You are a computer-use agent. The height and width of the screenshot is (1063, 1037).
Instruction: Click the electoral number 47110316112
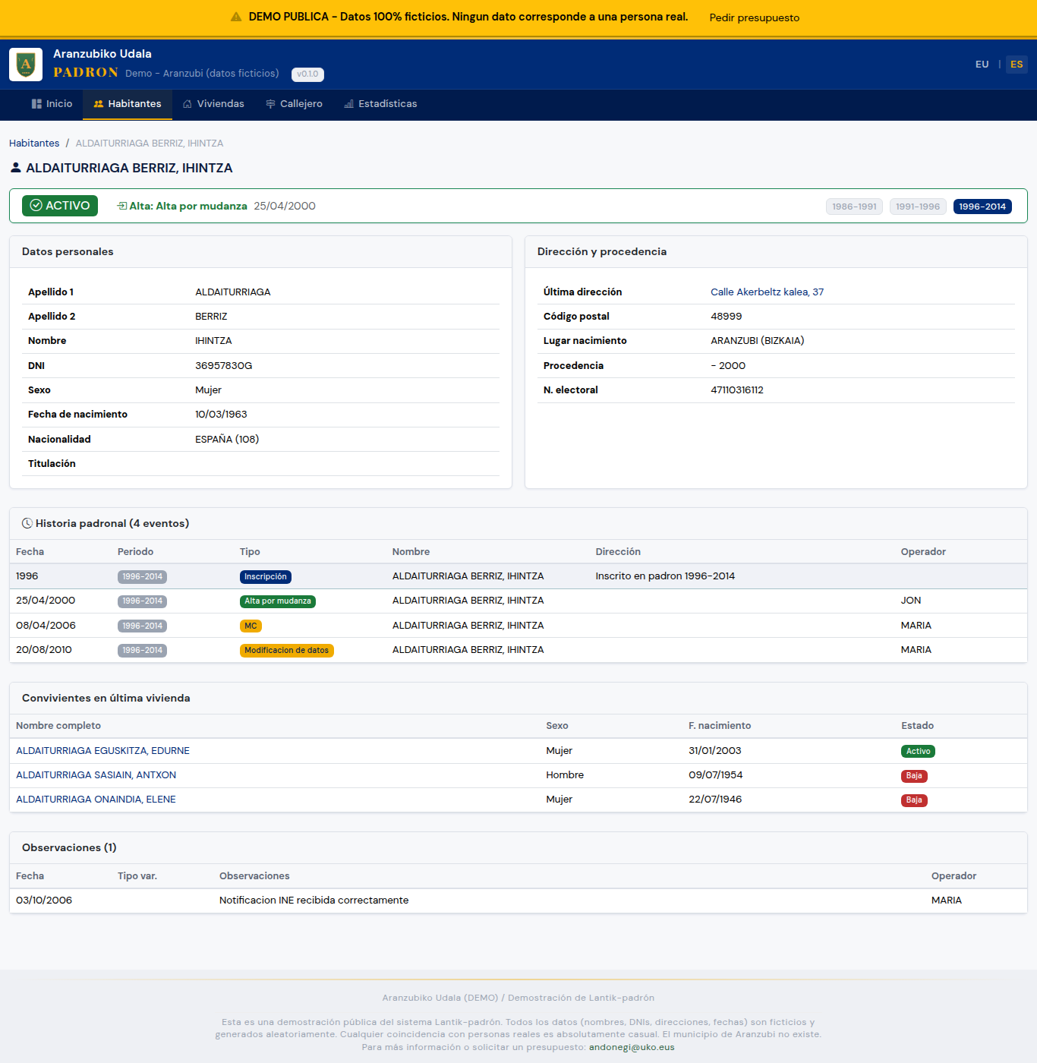click(x=737, y=390)
